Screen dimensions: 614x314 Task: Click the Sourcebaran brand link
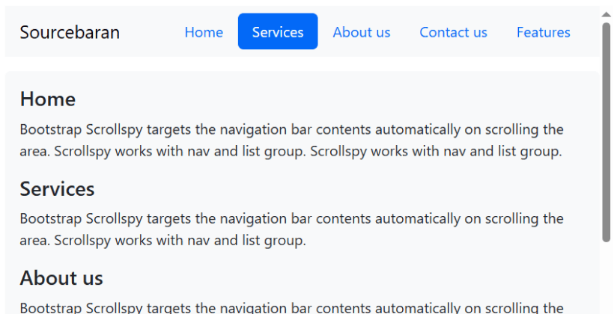tap(70, 32)
